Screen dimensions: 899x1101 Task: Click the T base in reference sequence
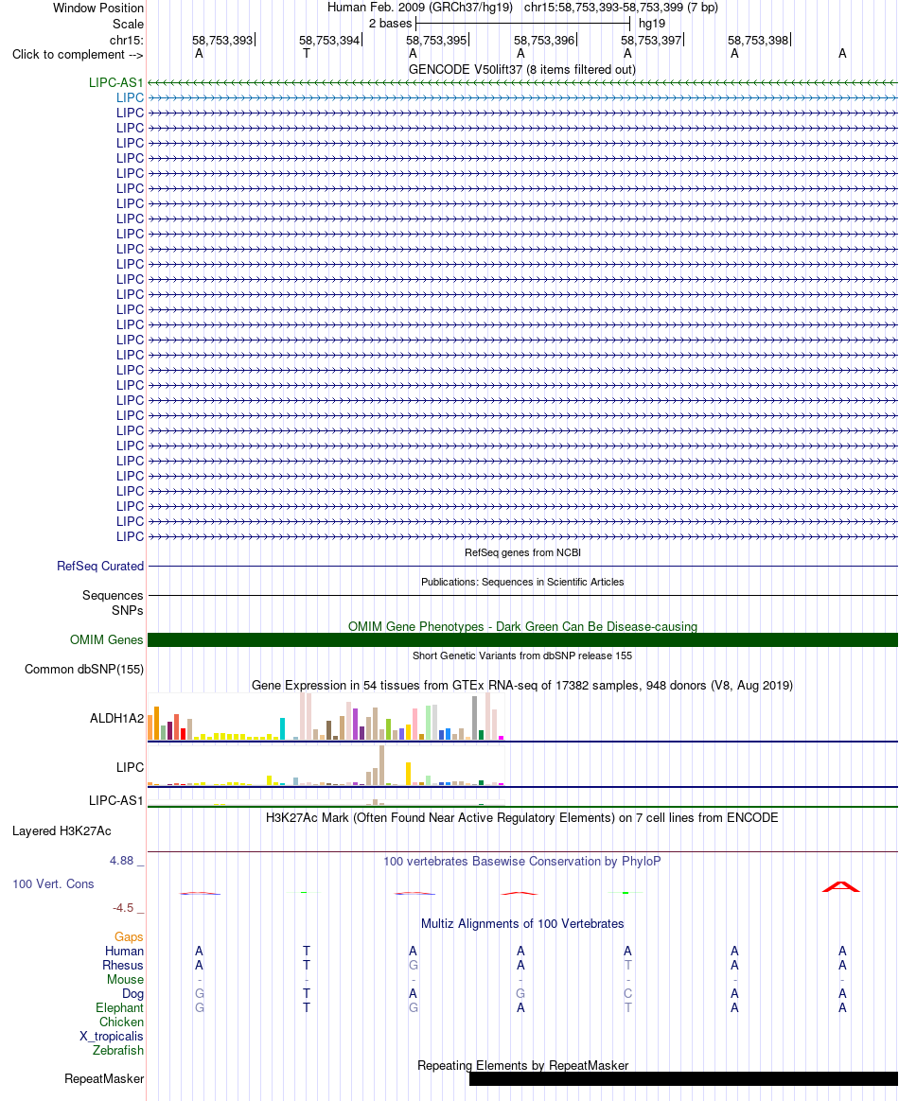(307, 53)
